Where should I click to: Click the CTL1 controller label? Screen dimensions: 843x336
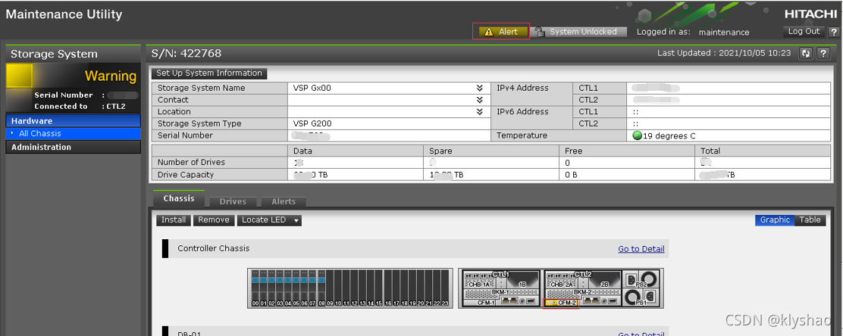click(501, 274)
